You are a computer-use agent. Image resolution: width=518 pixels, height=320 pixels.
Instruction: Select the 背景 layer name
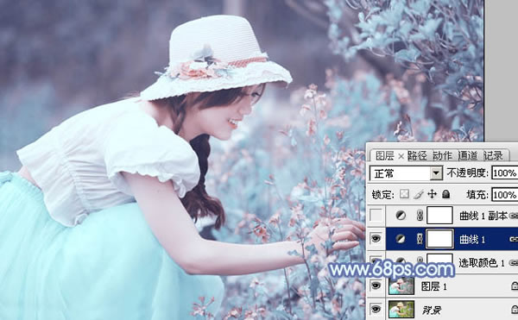coord(432,310)
